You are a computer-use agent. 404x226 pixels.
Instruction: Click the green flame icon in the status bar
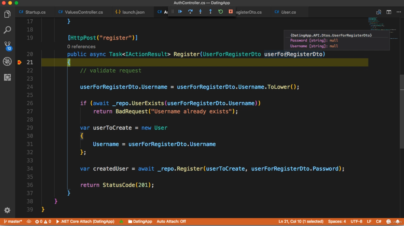coord(121,222)
